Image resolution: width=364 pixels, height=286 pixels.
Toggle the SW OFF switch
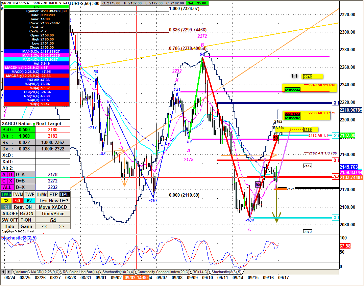click(x=9, y=220)
